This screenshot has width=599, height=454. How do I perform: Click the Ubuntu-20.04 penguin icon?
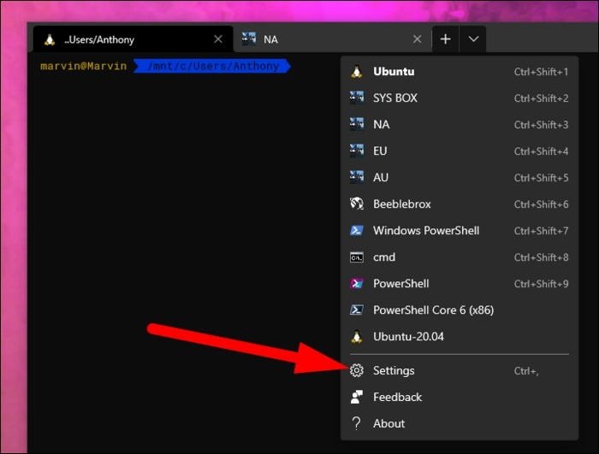pyautogui.click(x=357, y=336)
